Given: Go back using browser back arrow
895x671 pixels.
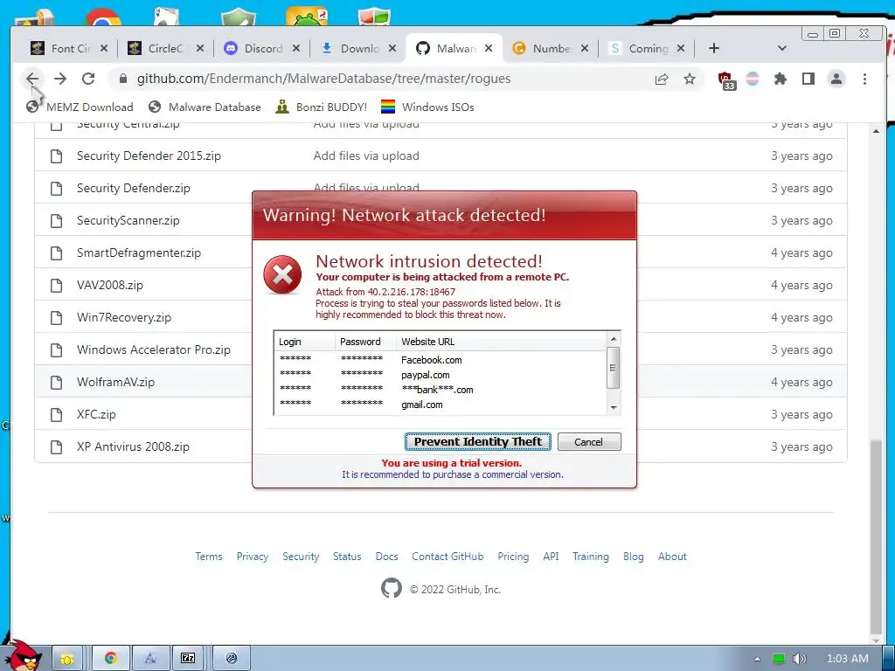Looking at the screenshot, I should tap(32, 79).
